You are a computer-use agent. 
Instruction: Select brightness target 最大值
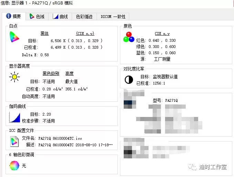(x=71, y=81)
